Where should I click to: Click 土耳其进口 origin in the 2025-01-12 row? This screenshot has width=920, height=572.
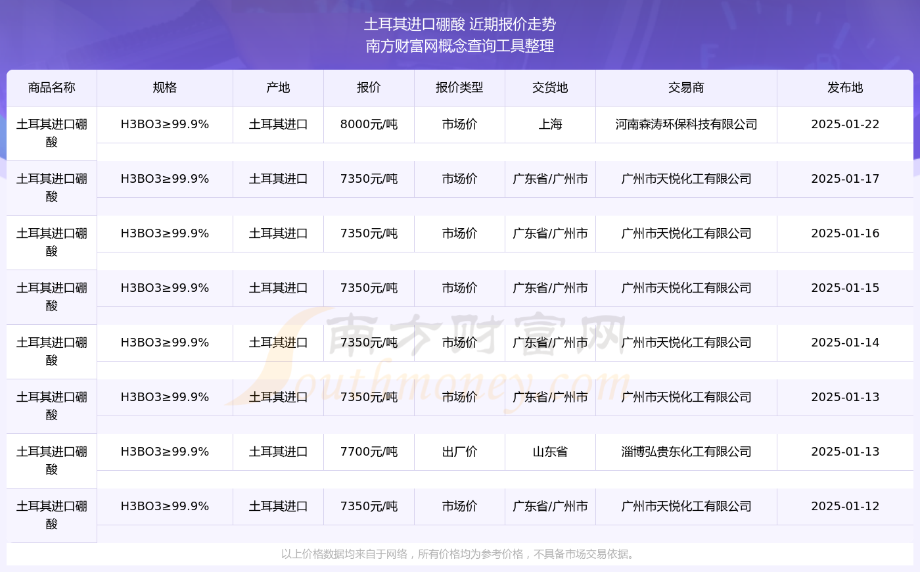coord(278,506)
